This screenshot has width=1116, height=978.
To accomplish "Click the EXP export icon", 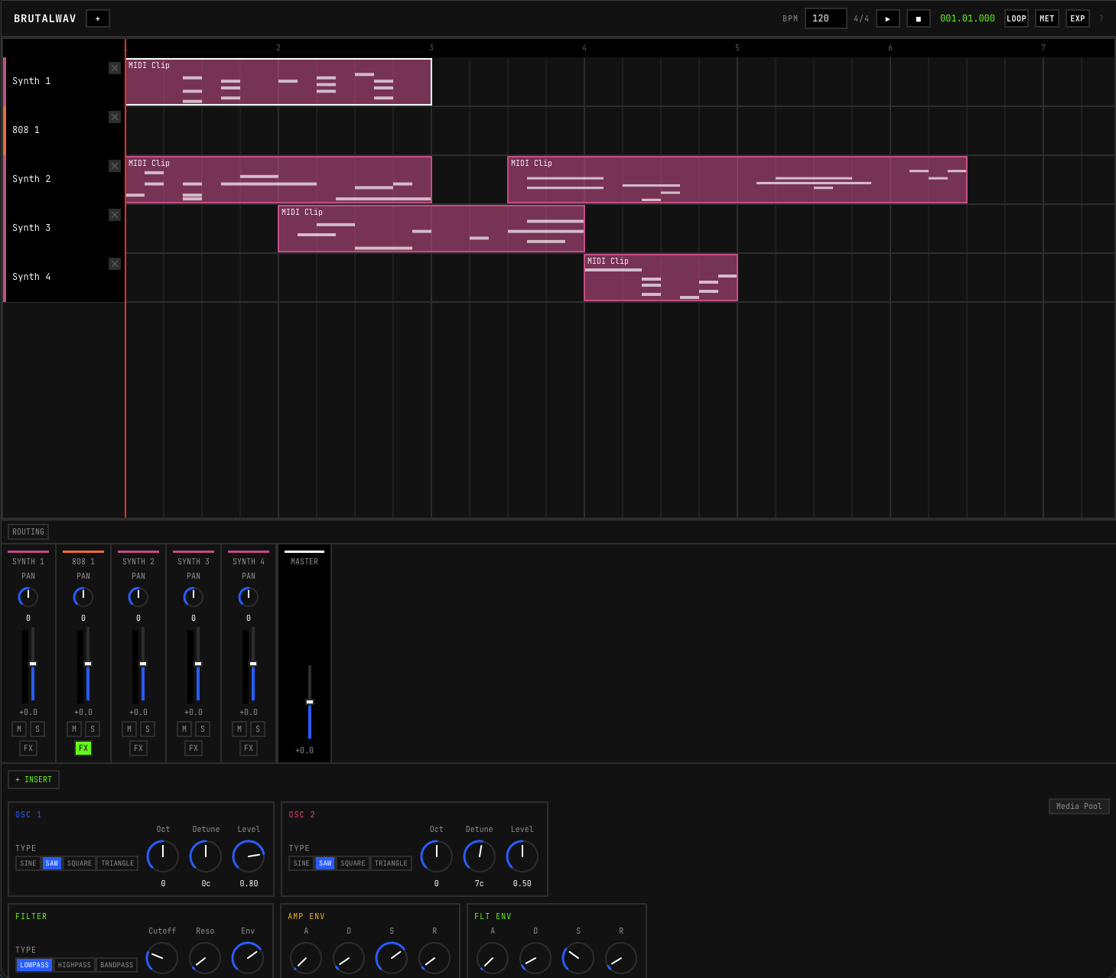I will (1077, 18).
